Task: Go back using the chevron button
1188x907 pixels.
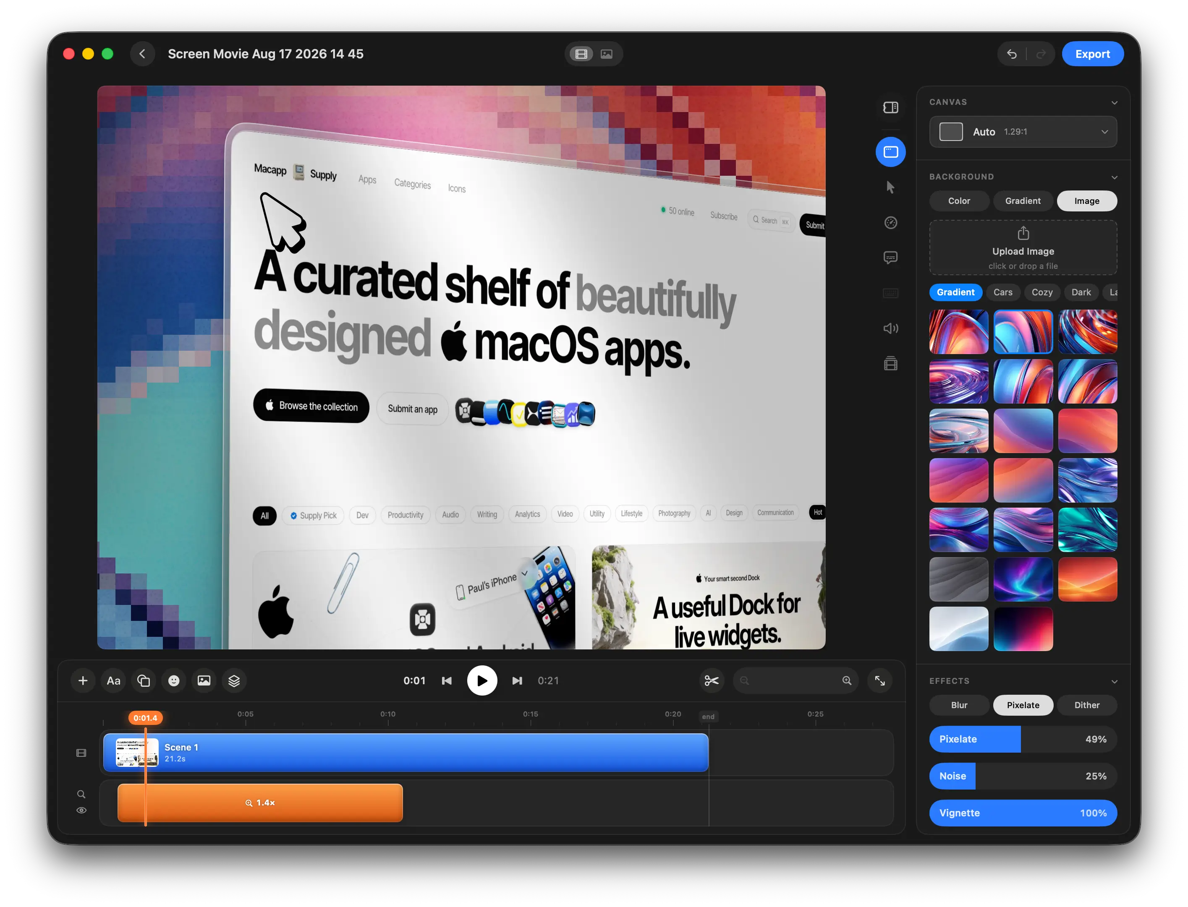Action: click(x=143, y=54)
